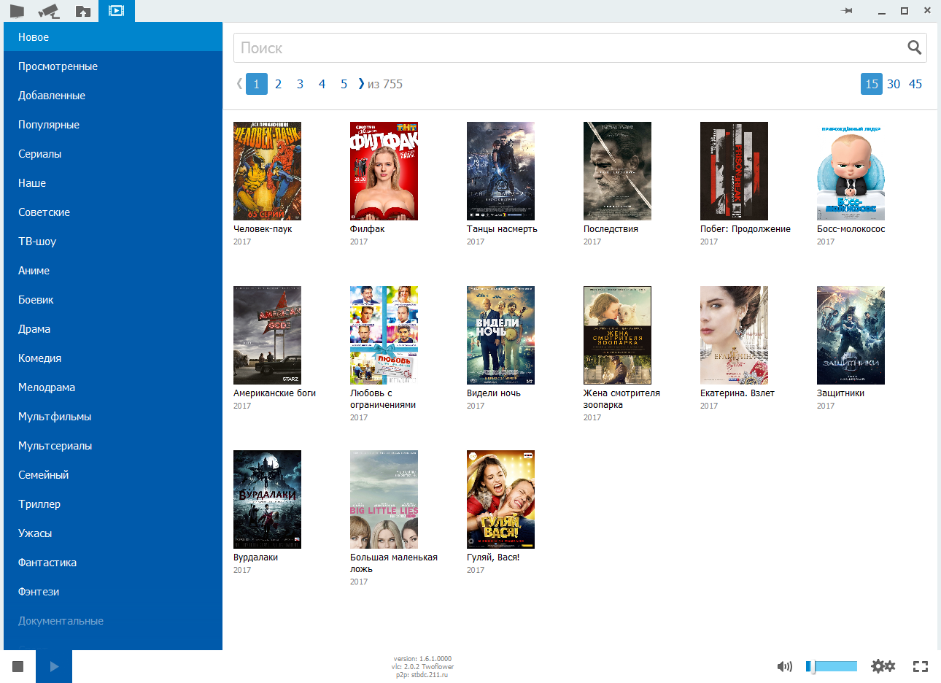Open the Комедия category
This screenshot has height=683, width=941.
pyautogui.click(x=113, y=358)
